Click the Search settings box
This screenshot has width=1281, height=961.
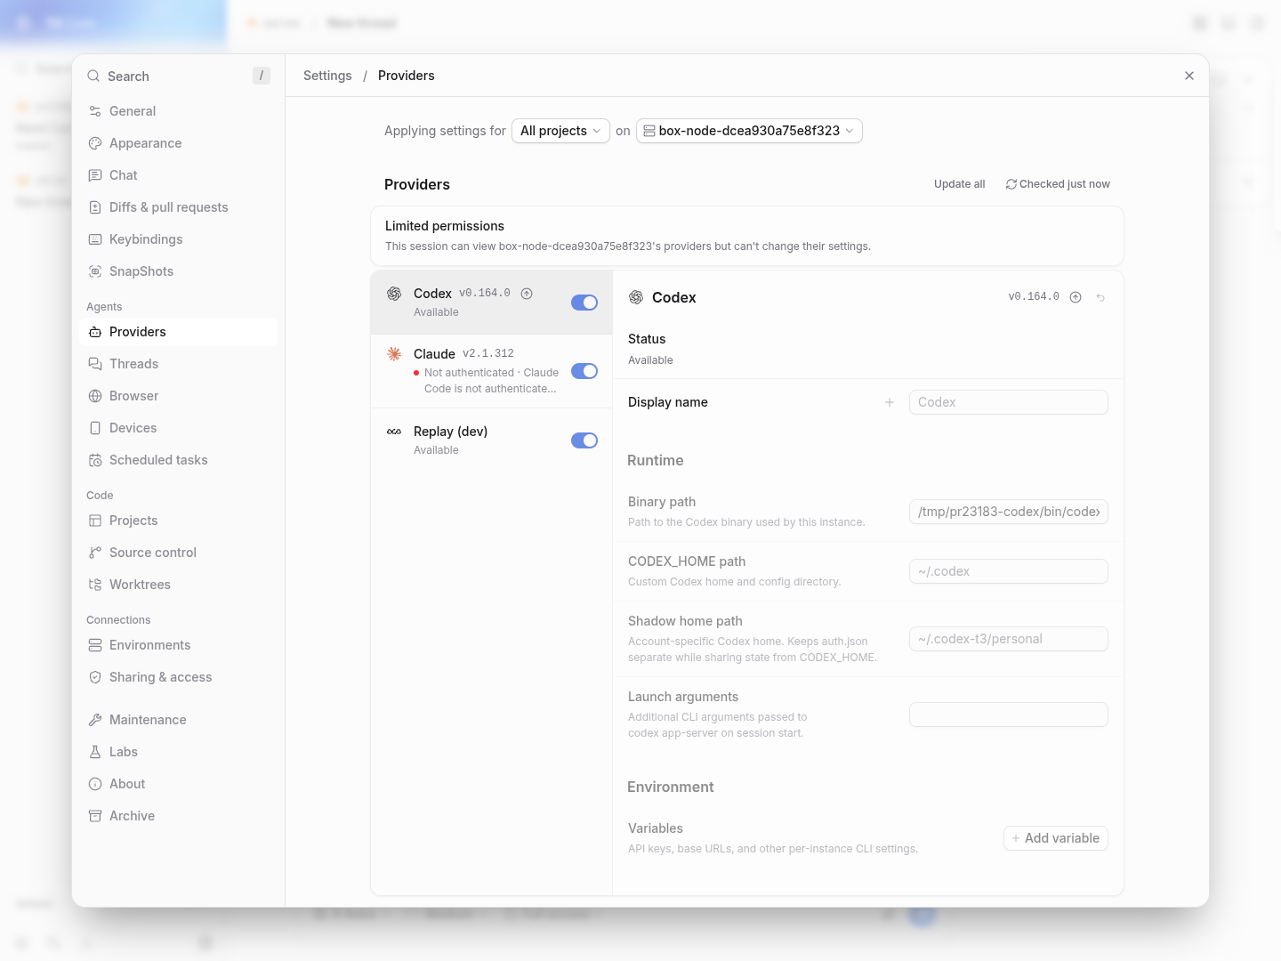coord(178,77)
